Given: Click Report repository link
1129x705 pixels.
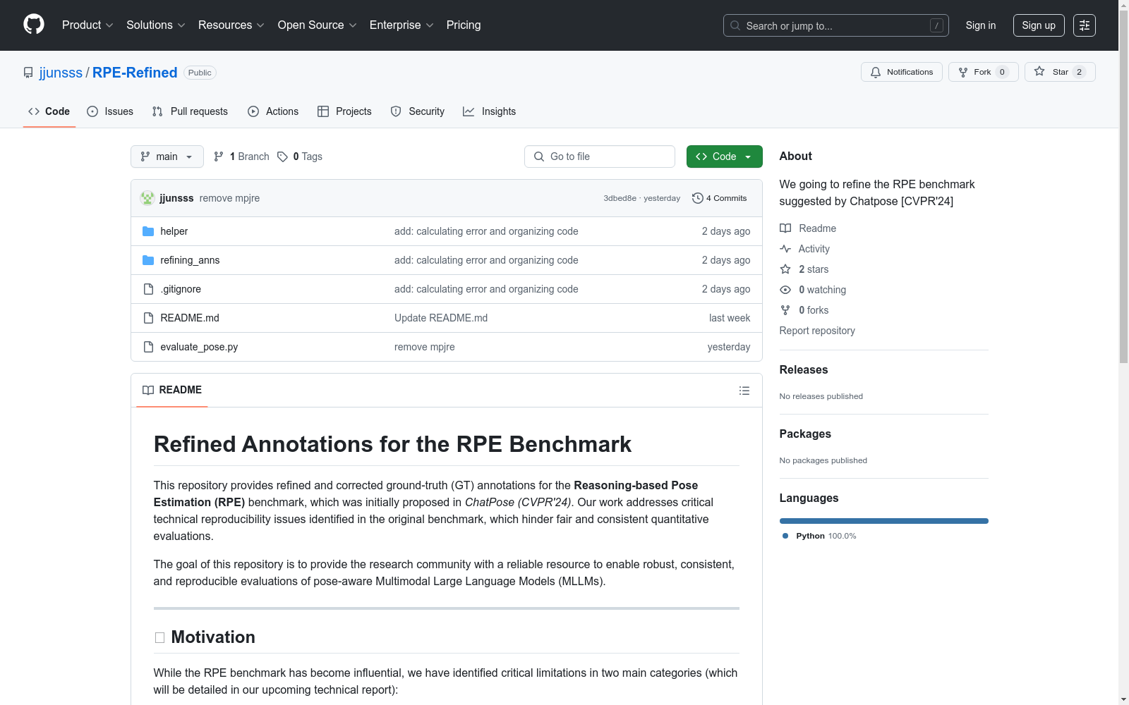Looking at the screenshot, I should 817,331.
